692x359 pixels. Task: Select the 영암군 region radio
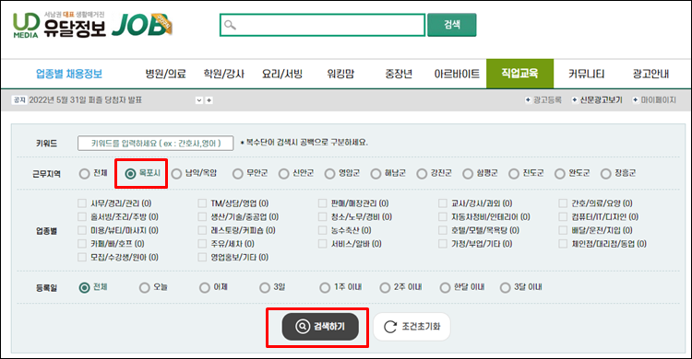329,174
